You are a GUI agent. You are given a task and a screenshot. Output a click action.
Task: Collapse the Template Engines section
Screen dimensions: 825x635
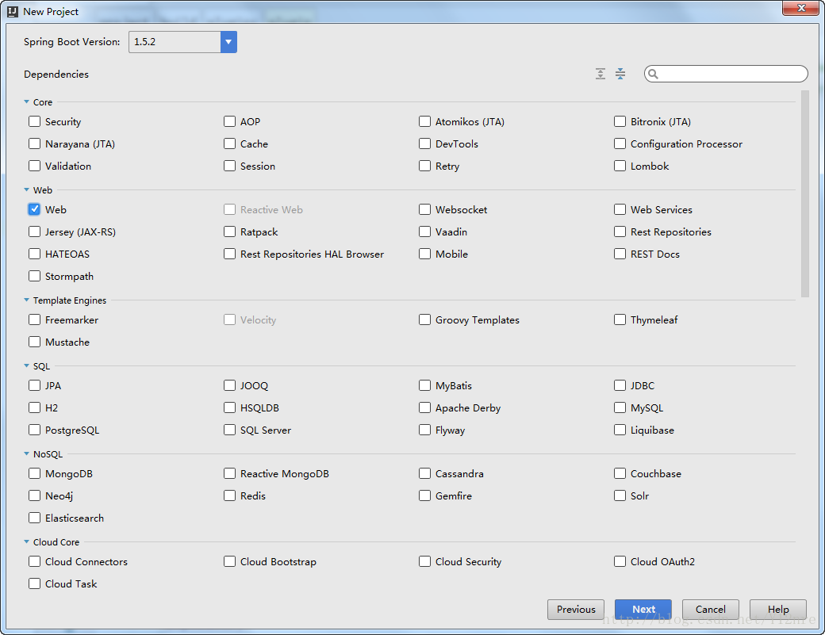coord(26,300)
